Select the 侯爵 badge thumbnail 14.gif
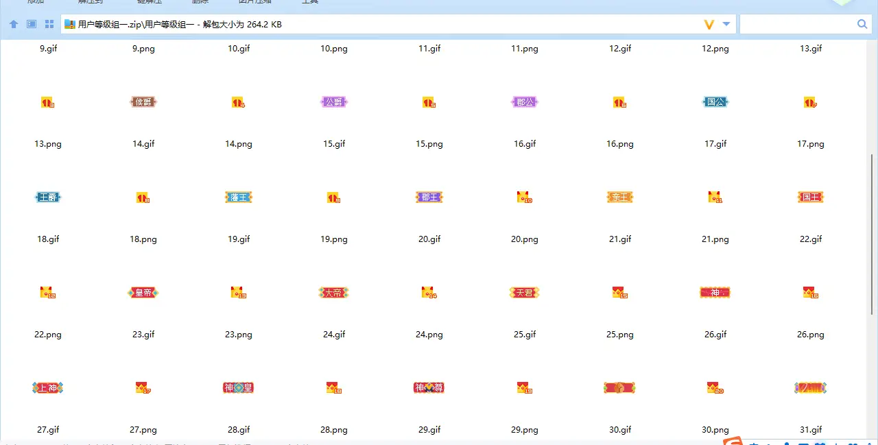Screen dimensions: 878x445 tap(143, 102)
